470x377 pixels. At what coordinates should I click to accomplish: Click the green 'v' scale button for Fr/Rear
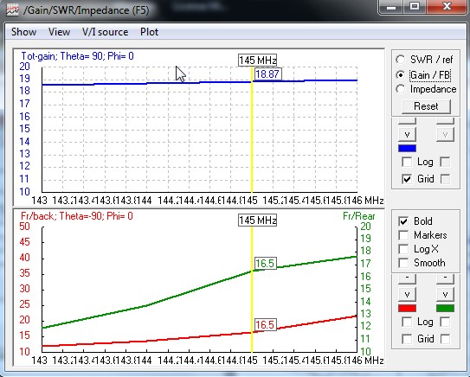445,295
